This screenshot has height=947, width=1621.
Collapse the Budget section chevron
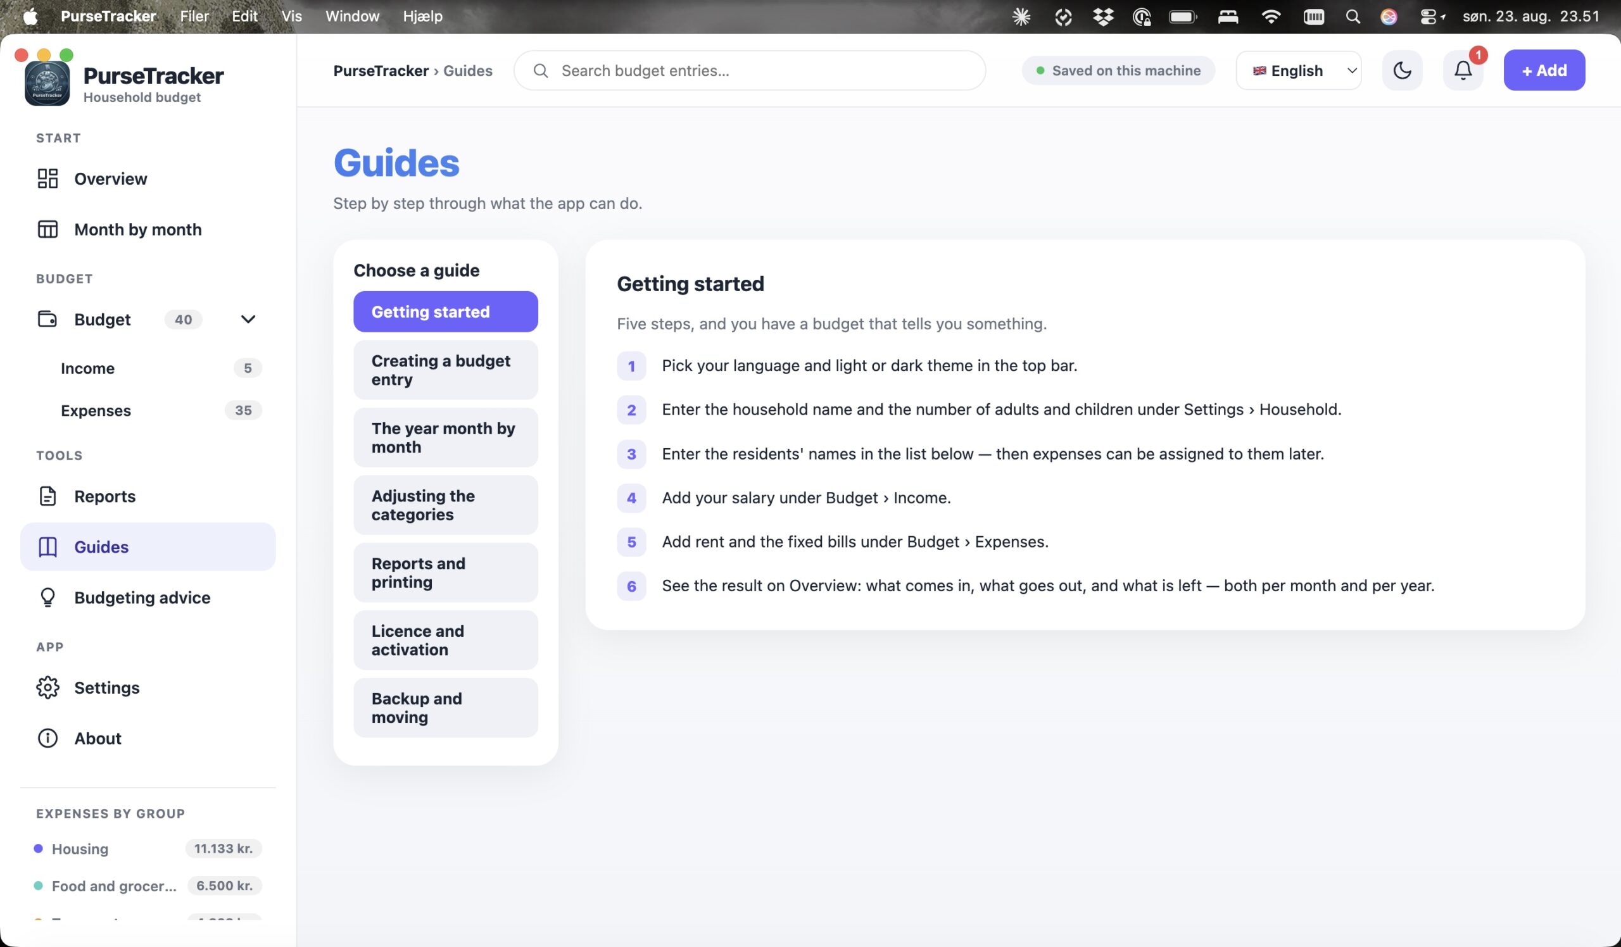248,319
